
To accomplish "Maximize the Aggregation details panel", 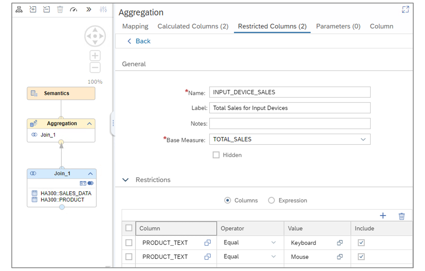I will (x=405, y=10).
